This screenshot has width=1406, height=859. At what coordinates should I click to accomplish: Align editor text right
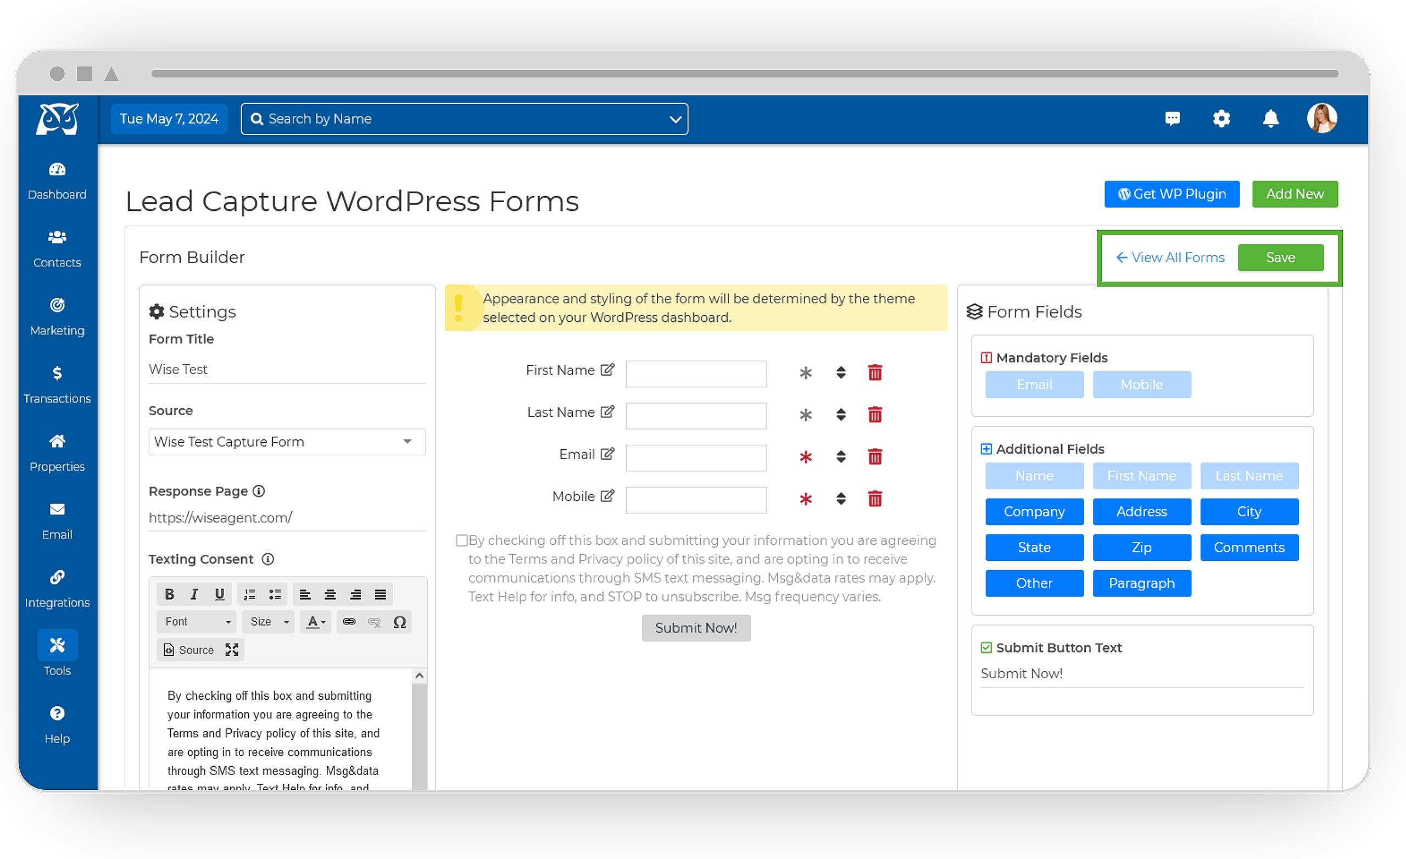pyautogui.click(x=355, y=594)
